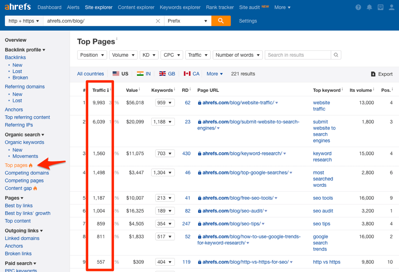Open Top pages in the sidebar

[16, 166]
